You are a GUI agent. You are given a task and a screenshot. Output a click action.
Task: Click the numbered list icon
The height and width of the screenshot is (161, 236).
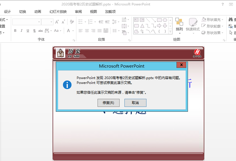click(x=90, y=22)
